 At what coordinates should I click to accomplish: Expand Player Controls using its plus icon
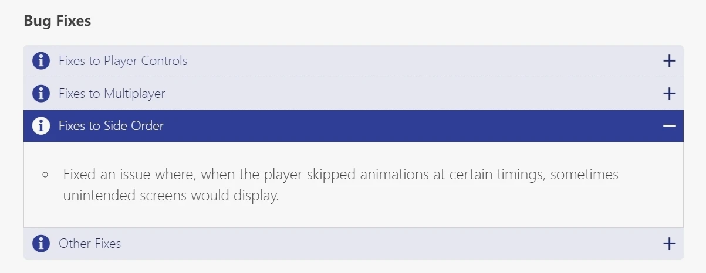(x=669, y=61)
